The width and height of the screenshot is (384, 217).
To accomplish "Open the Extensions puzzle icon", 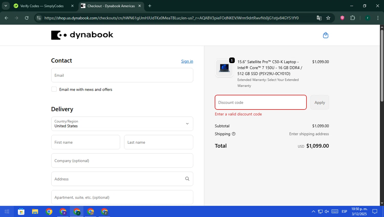I will point(353,18).
